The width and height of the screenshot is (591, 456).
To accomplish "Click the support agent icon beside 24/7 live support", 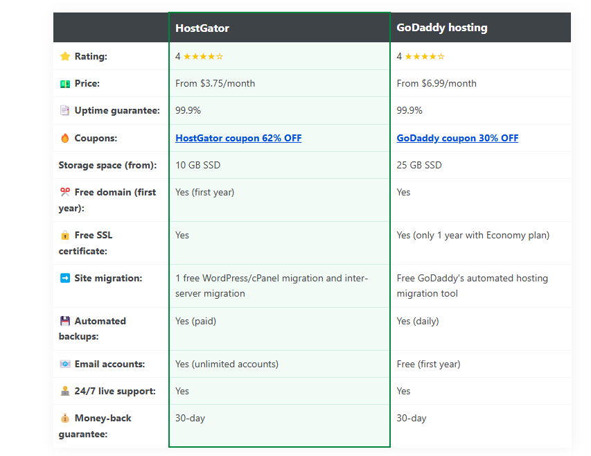I will point(65,391).
